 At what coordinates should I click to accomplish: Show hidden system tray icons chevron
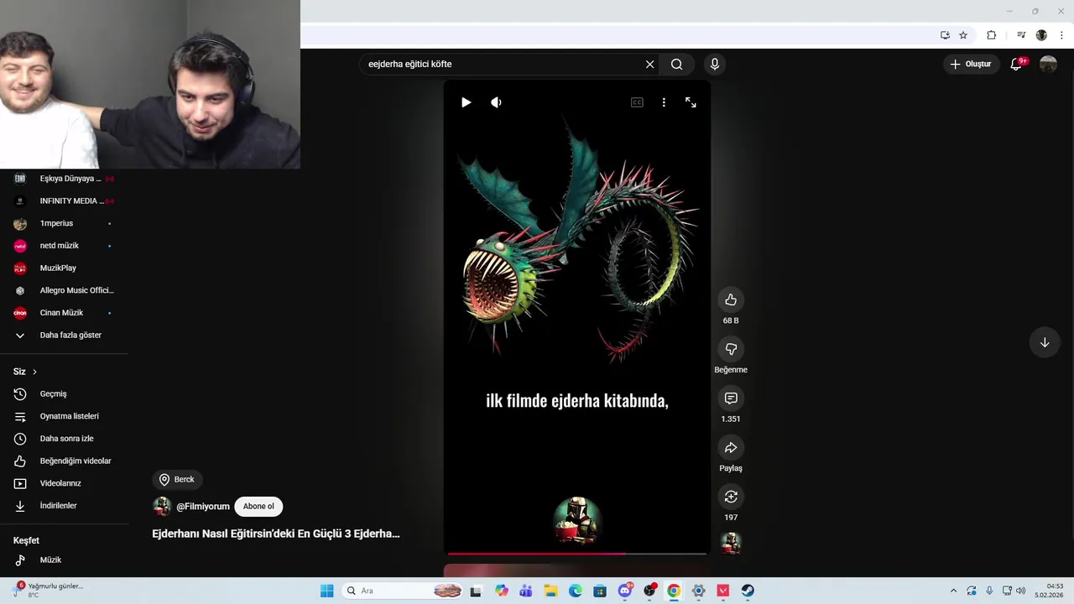(953, 591)
